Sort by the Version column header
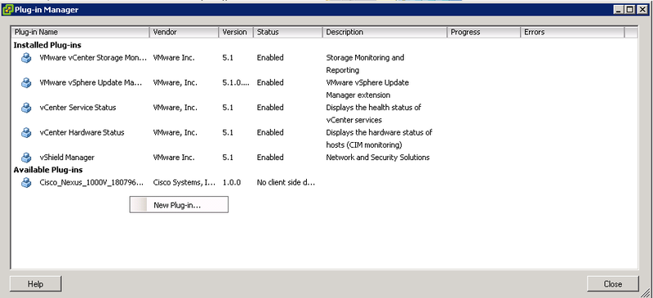This screenshot has height=298, width=653. pyautogui.click(x=236, y=32)
